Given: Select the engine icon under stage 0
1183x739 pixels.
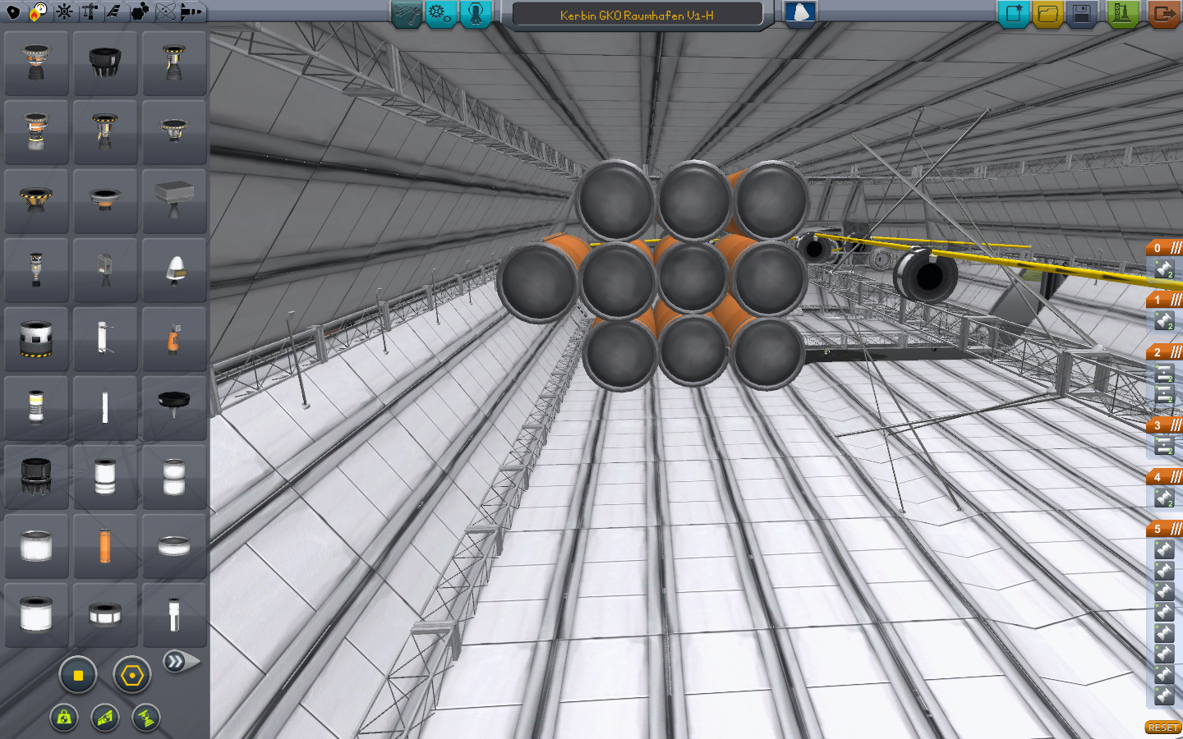Looking at the screenshot, I should click(1164, 269).
